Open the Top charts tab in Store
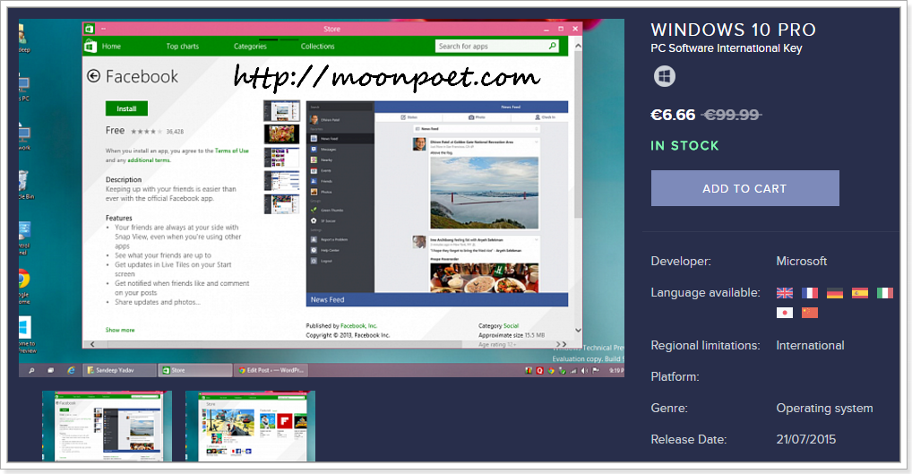This screenshot has height=474, width=912. pyautogui.click(x=182, y=47)
